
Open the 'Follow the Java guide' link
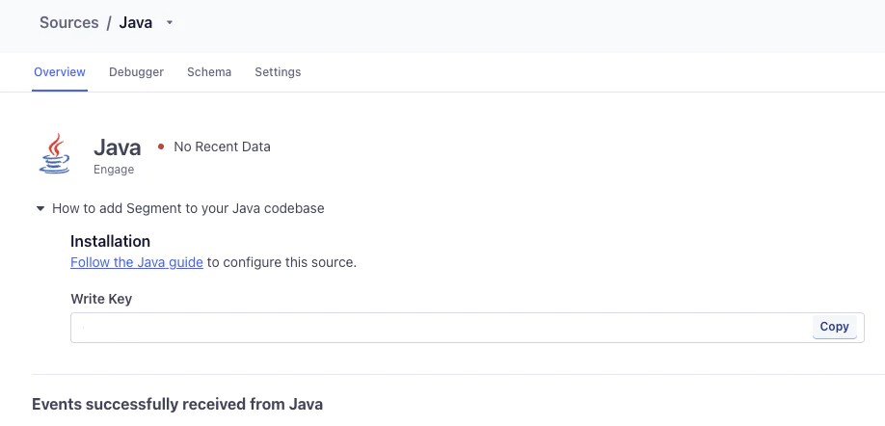(x=137, y=262)
